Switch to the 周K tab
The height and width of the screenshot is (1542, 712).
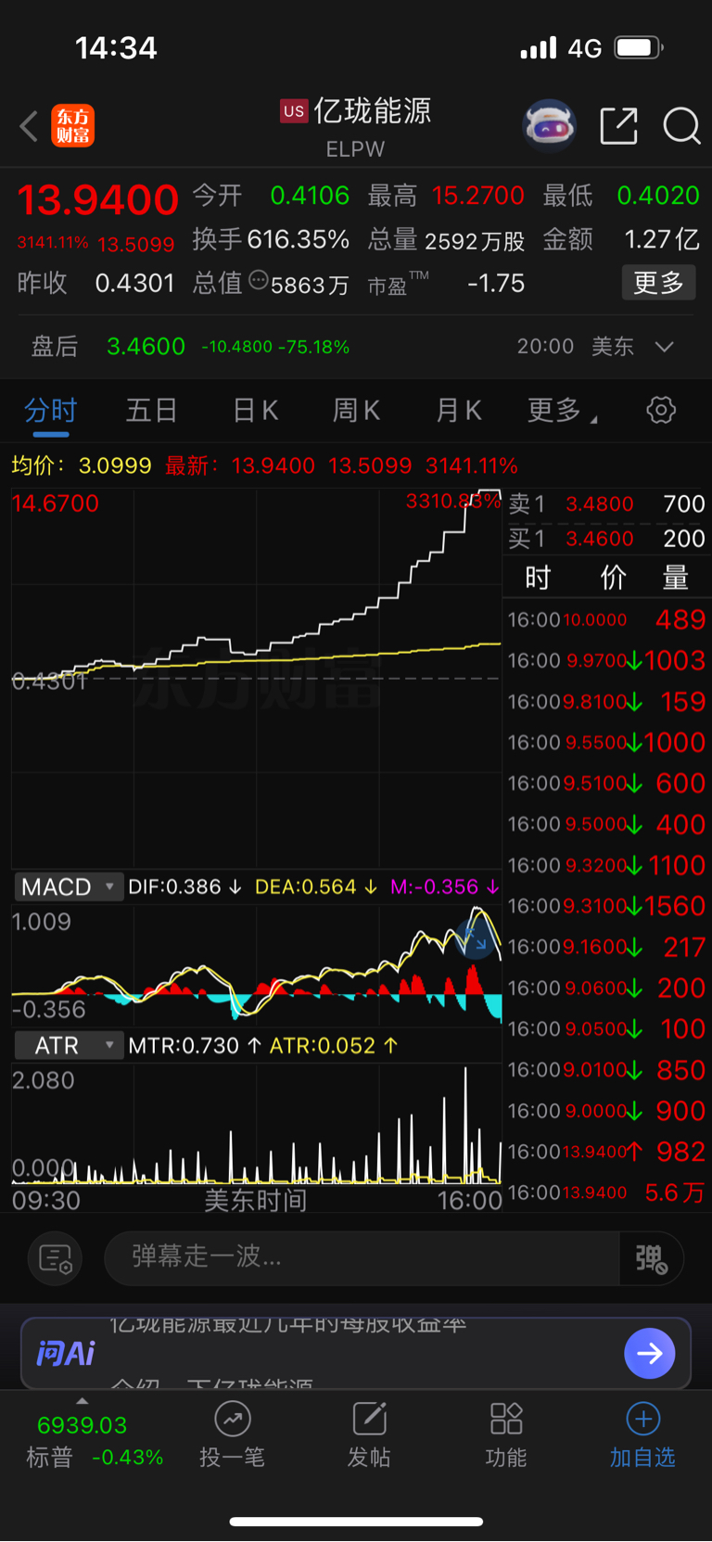[356, 410]
